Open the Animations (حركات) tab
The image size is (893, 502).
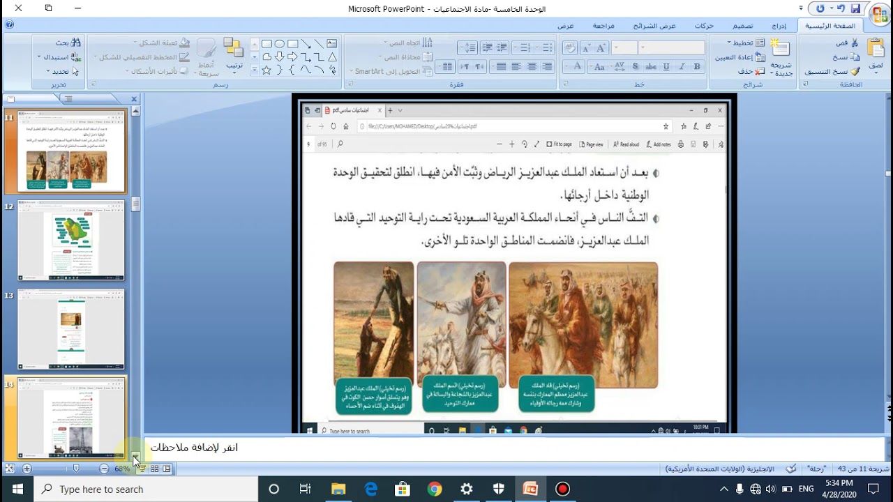click(704, 26)
